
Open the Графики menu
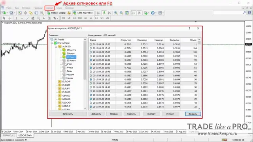pyautogui.click(x=38, y=8)
